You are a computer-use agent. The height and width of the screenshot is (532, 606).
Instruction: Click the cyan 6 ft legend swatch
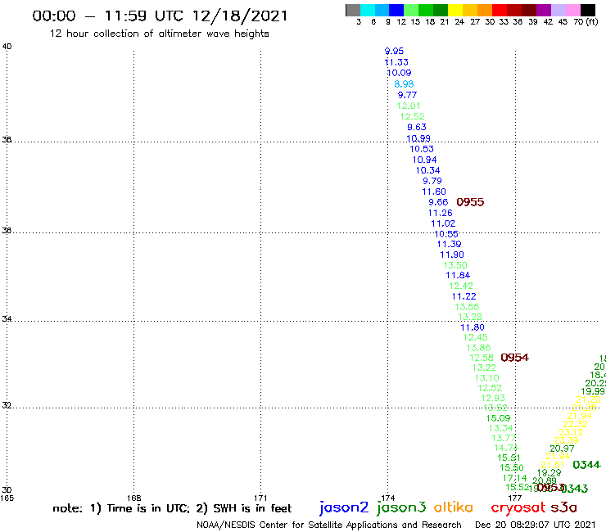(x=368, y=10)
